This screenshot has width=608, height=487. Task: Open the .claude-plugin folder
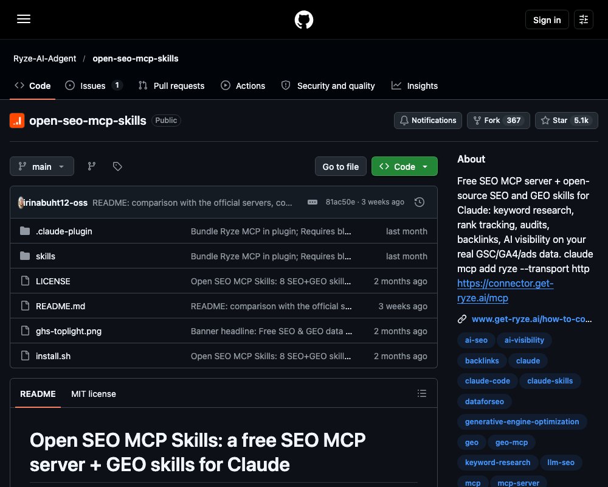click(64, 231)
